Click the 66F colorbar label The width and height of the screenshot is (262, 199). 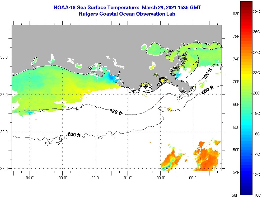pos(236,105)
